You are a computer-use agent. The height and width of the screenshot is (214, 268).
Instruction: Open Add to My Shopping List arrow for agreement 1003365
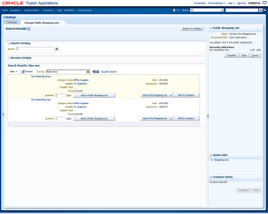point(170,95)
